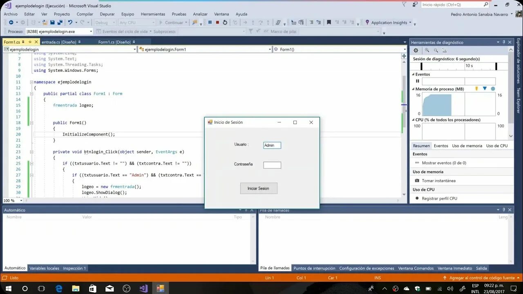The image size is (523, 294).
Task: Click the Application Insights lightbulb icon
Action: [x=367, y=22]
